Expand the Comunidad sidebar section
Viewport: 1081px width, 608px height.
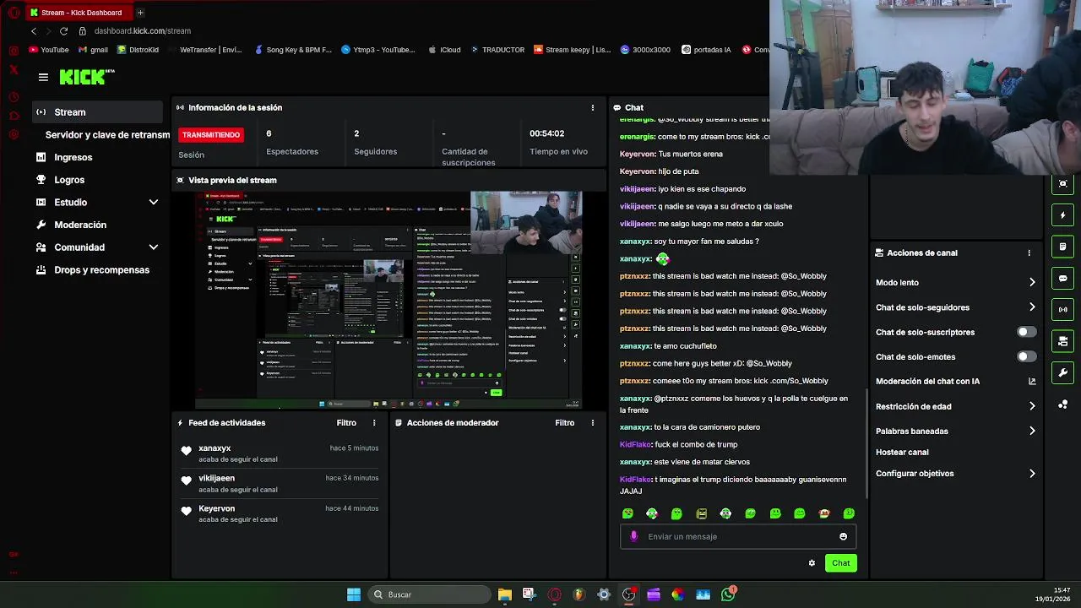[153, 247]
